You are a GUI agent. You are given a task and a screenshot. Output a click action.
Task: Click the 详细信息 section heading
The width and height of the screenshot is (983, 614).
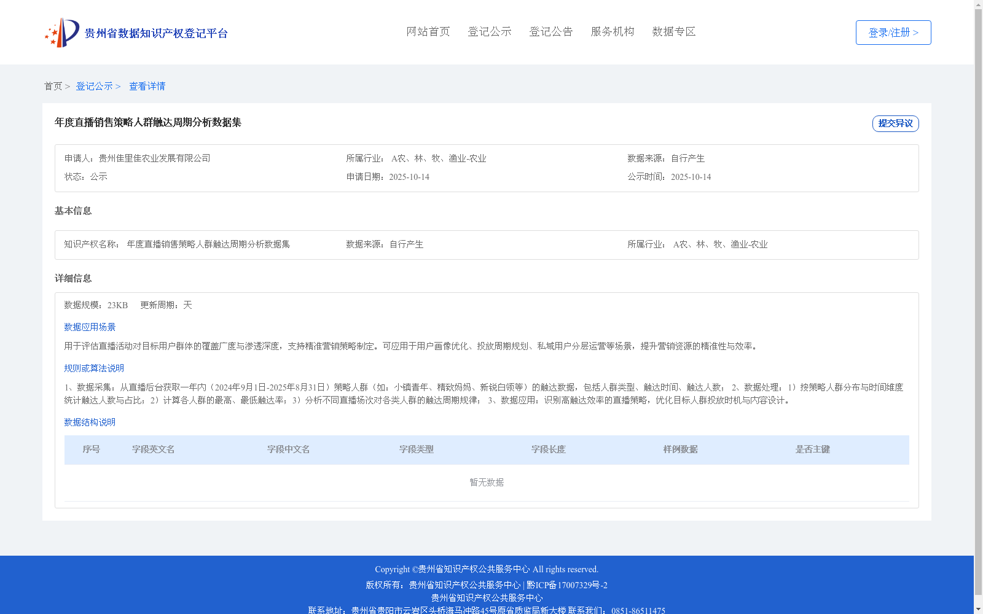pos(73,278)
